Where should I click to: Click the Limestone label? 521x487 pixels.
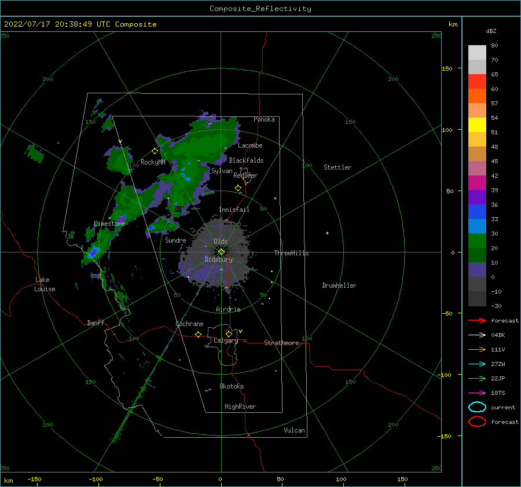click(109, 224)
